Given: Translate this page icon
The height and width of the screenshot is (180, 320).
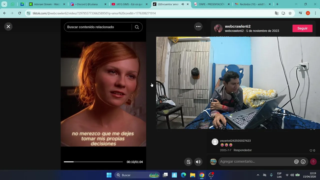Looking at the screenshot, I should pyautogui.click(x=276, y=13).
